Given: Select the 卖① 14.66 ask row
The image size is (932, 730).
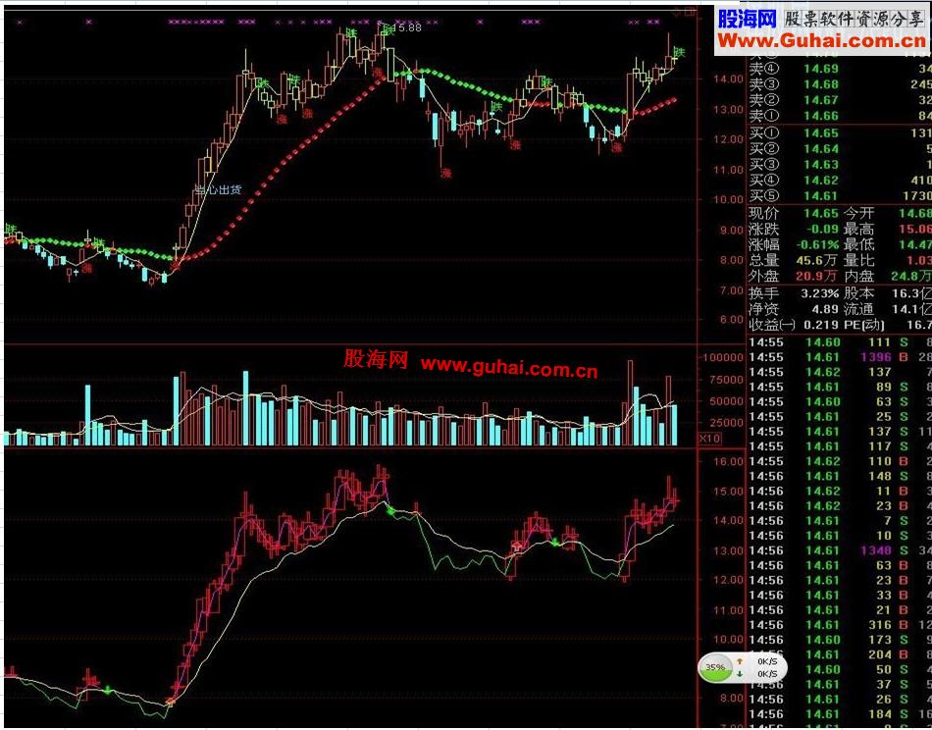Looking at the screenshot, I should (839, 116).
